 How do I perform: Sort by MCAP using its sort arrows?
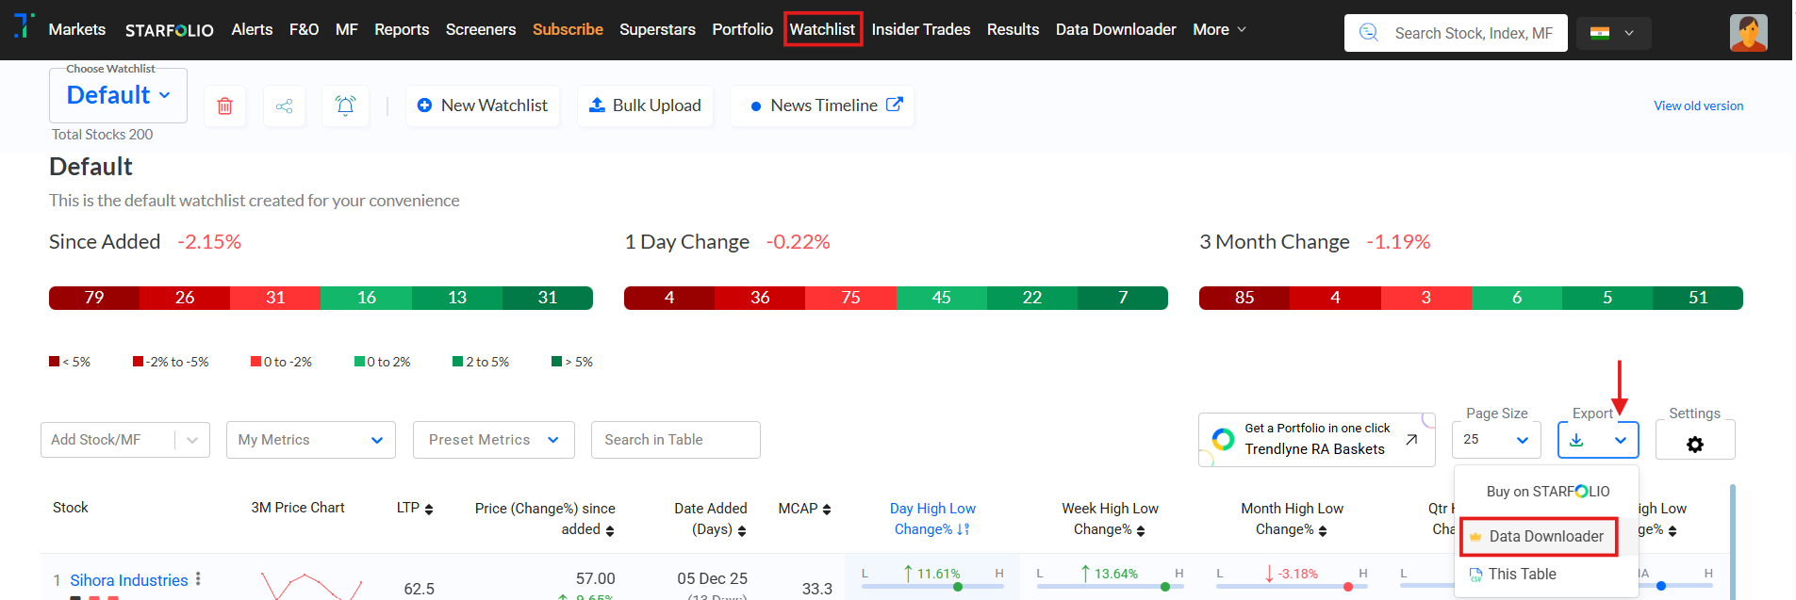[827, 509]
